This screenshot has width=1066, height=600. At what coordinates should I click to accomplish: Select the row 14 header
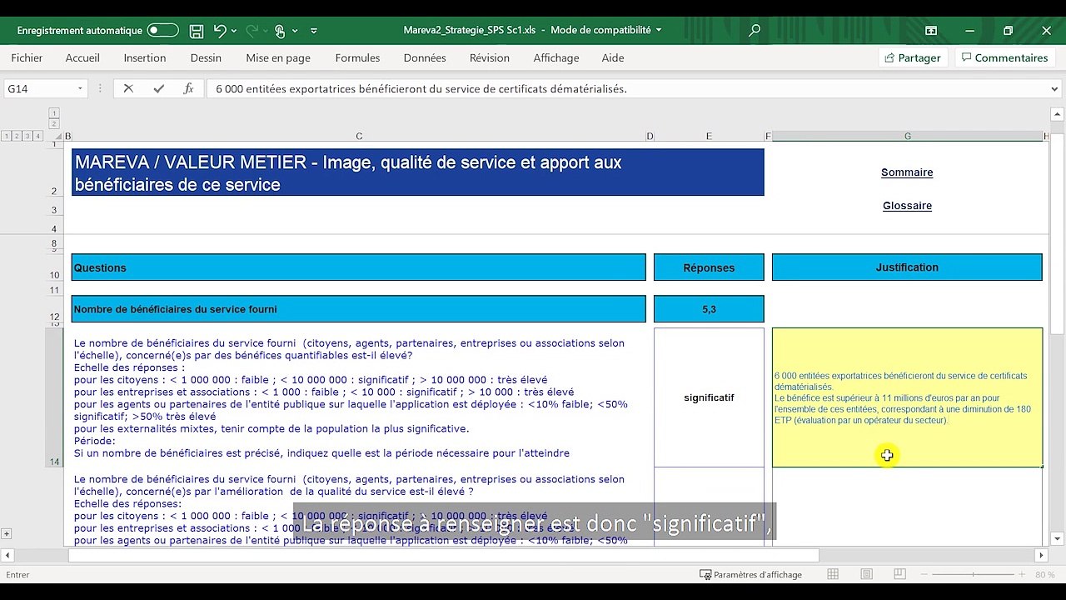point(55,397)
